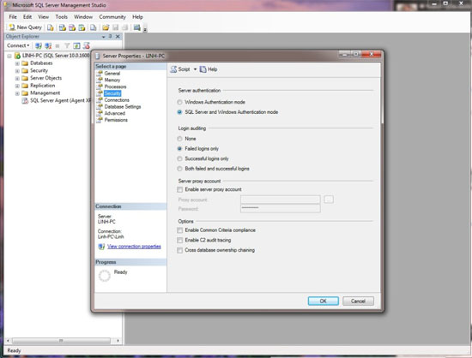Click the main toolbar options overflow arrow

tap(145, 29)
